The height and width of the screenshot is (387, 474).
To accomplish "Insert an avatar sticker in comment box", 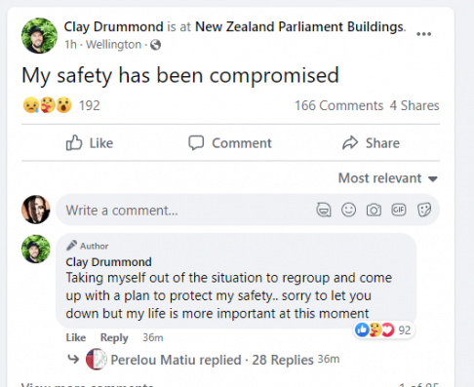I will 324,210.
